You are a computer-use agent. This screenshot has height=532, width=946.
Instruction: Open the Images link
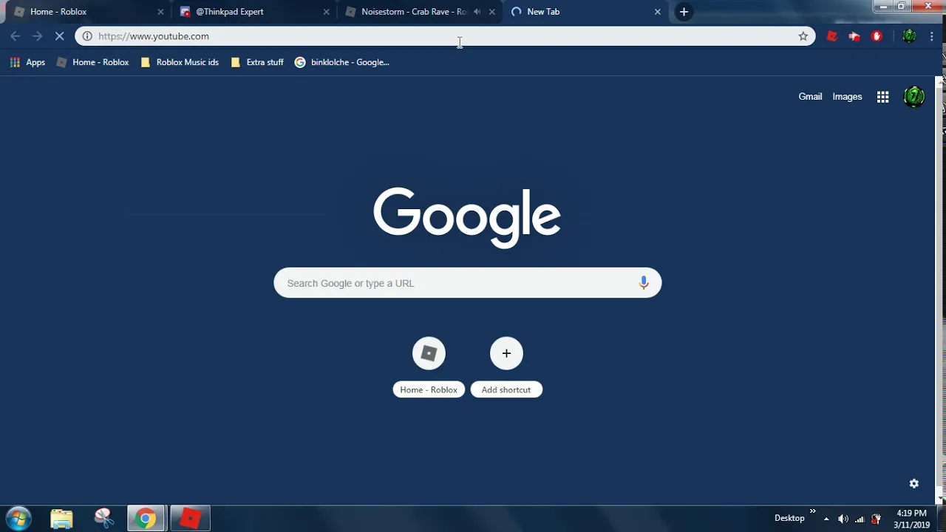(847, 97)
